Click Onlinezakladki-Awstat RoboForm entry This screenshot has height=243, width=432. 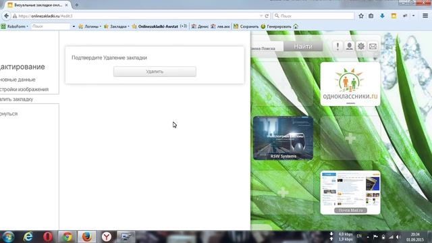click(x=155, y=26)
